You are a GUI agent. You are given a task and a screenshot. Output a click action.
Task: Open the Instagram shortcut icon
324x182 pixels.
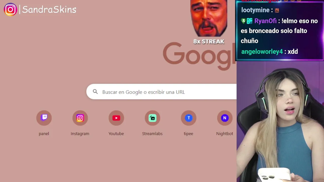80,118
